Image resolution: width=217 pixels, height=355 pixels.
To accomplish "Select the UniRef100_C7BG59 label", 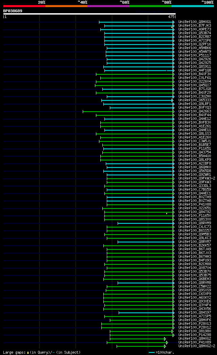I will point(195,190).
